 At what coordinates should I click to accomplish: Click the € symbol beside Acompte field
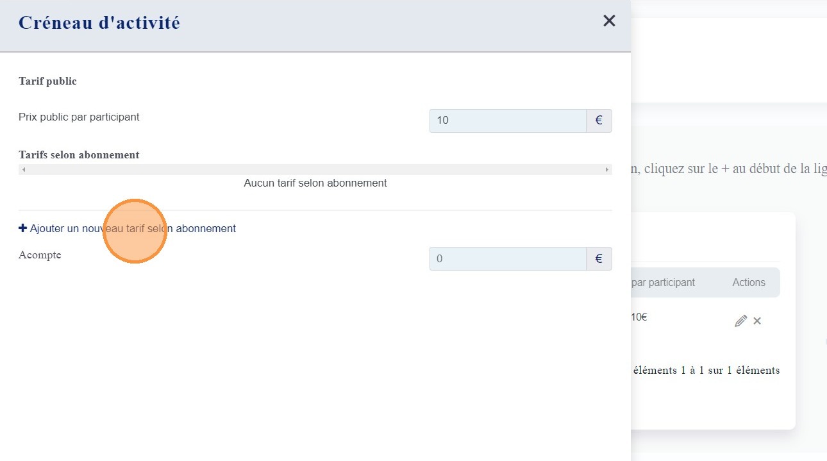pyautogui.click(x=599, y=259)
